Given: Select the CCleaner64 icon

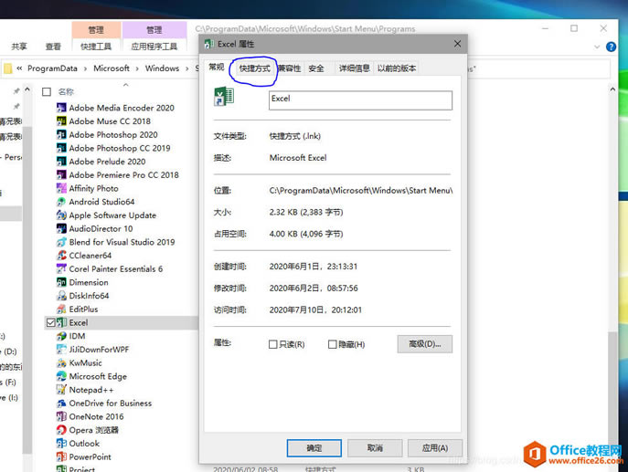Looking at the screenshot, I should point(61,256).
